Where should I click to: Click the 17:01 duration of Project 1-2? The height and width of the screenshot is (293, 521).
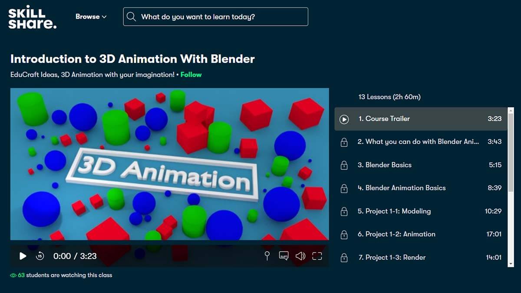pos(494,234)
